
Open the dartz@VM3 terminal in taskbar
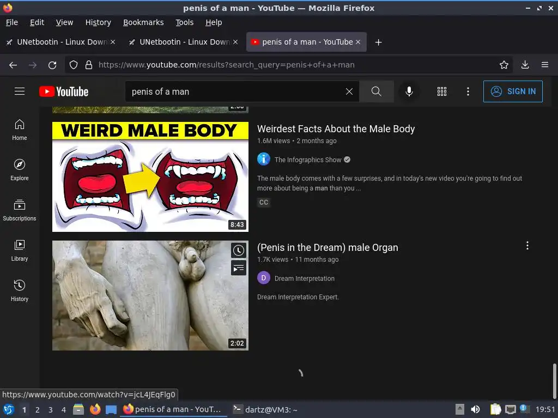point(265,409)
